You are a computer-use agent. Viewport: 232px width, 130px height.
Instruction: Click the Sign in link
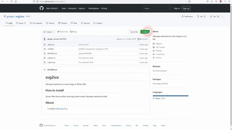coord(177,8)
